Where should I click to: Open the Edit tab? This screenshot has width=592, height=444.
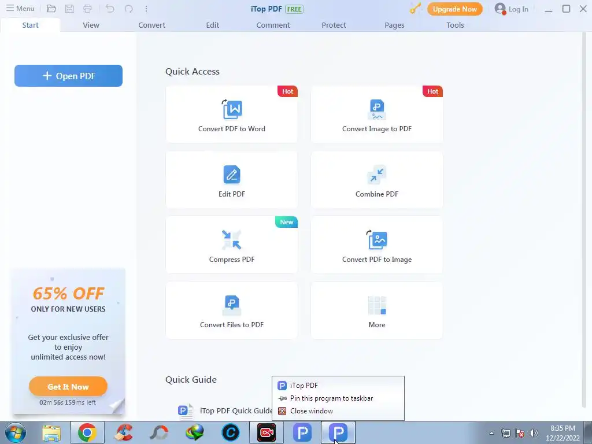click(x=213, y=25)
